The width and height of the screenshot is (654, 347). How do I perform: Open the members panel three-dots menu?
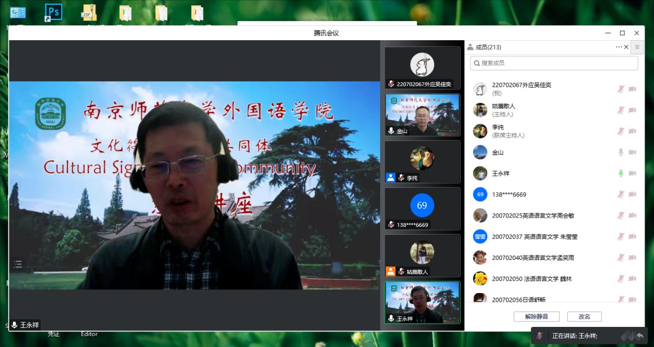618,47
